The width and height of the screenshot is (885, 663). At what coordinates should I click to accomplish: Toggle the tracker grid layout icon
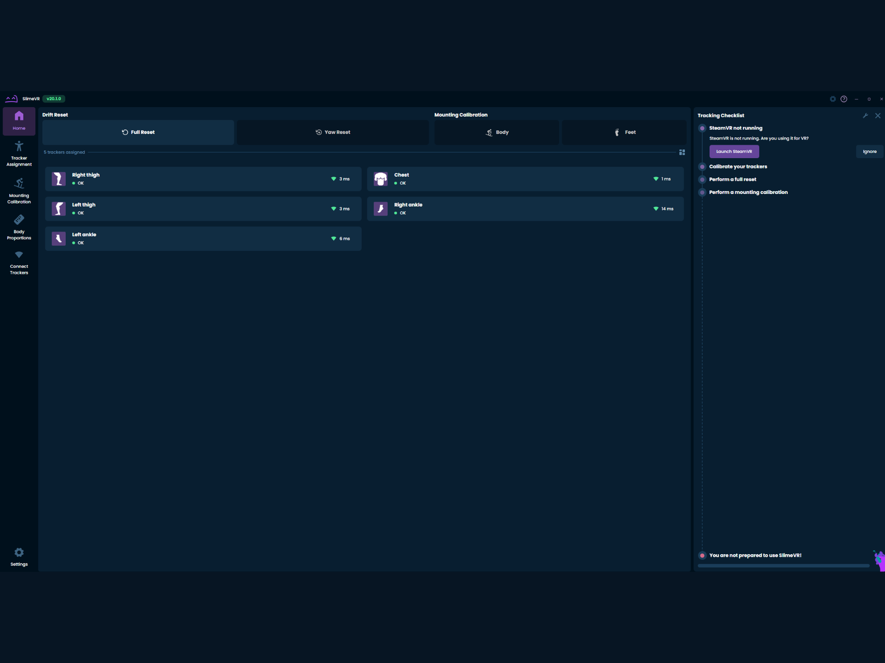pos(682,152)
